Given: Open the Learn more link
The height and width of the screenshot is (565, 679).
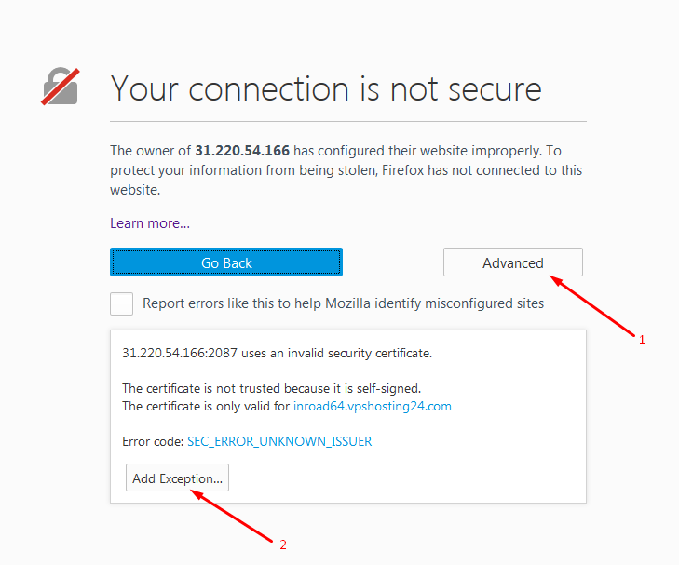Looking at the screenshot, I should point(150,223).
